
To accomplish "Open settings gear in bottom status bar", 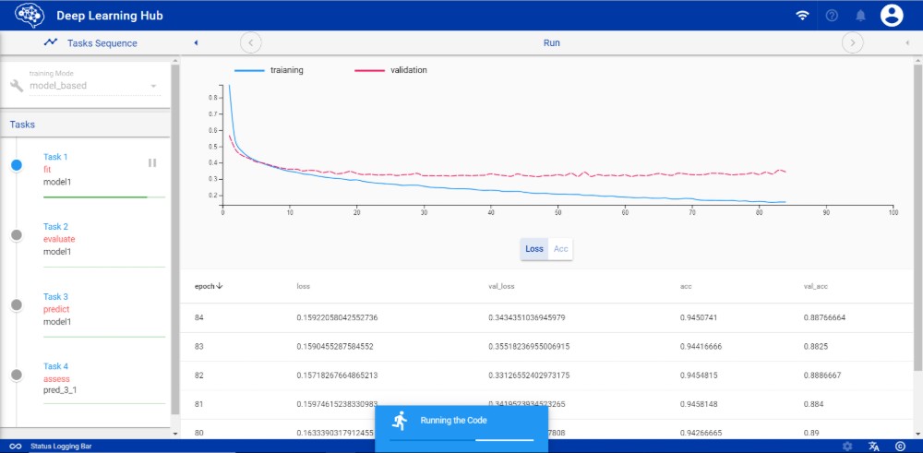I will click(847, 447).
